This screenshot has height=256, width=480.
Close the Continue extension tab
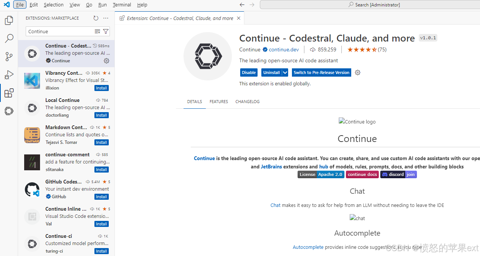coord(238,18)
